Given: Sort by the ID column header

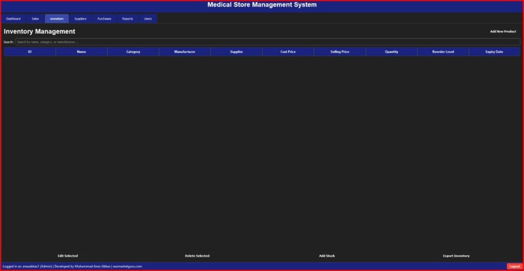Looking at the screenshot, I should (x=30, y=52).
